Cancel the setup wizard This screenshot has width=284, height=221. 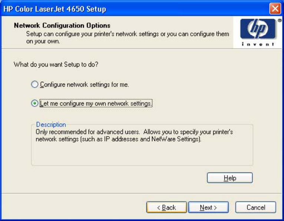pos(255,207)
